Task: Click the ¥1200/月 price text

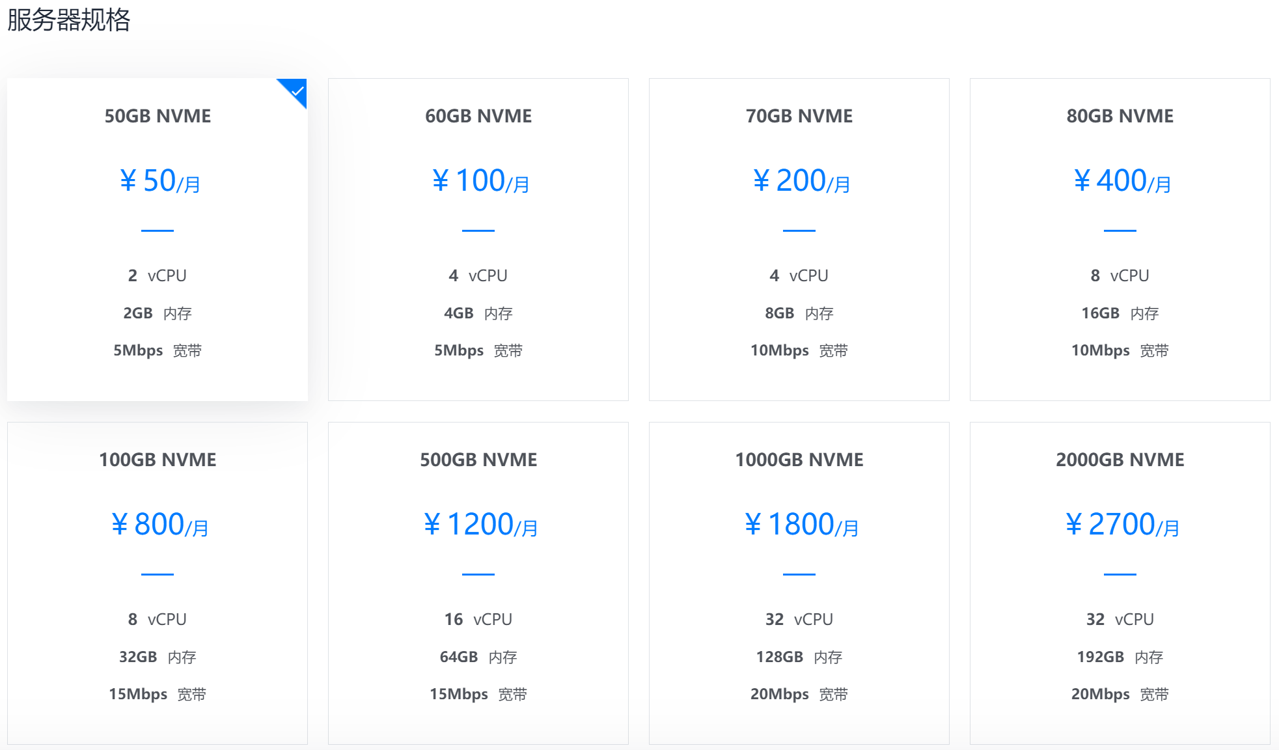Action: tap(480, 525)
